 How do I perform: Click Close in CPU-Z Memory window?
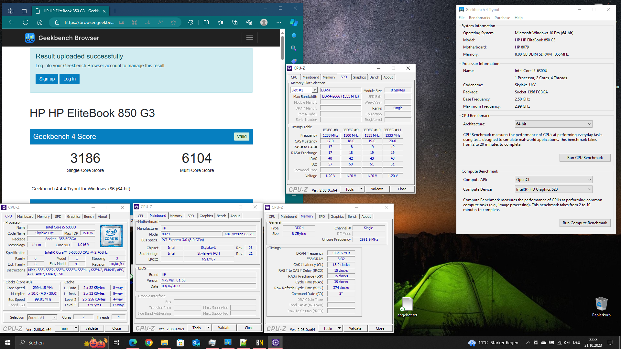[x=380, y=328]
